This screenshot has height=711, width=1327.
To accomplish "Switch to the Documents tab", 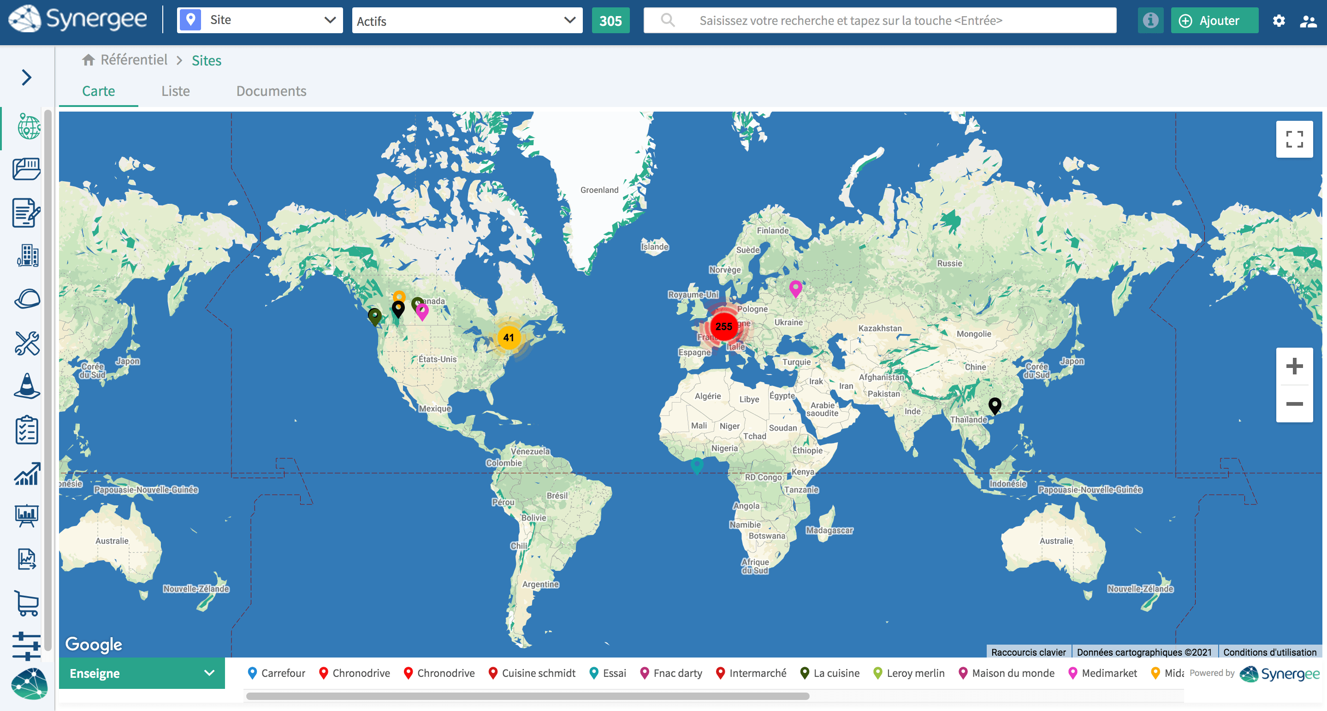I will [271, 91].
